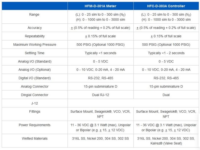200x150 pixels.
Task: Click the Analog I/O (Optional) label
Action: coord(35,70)
